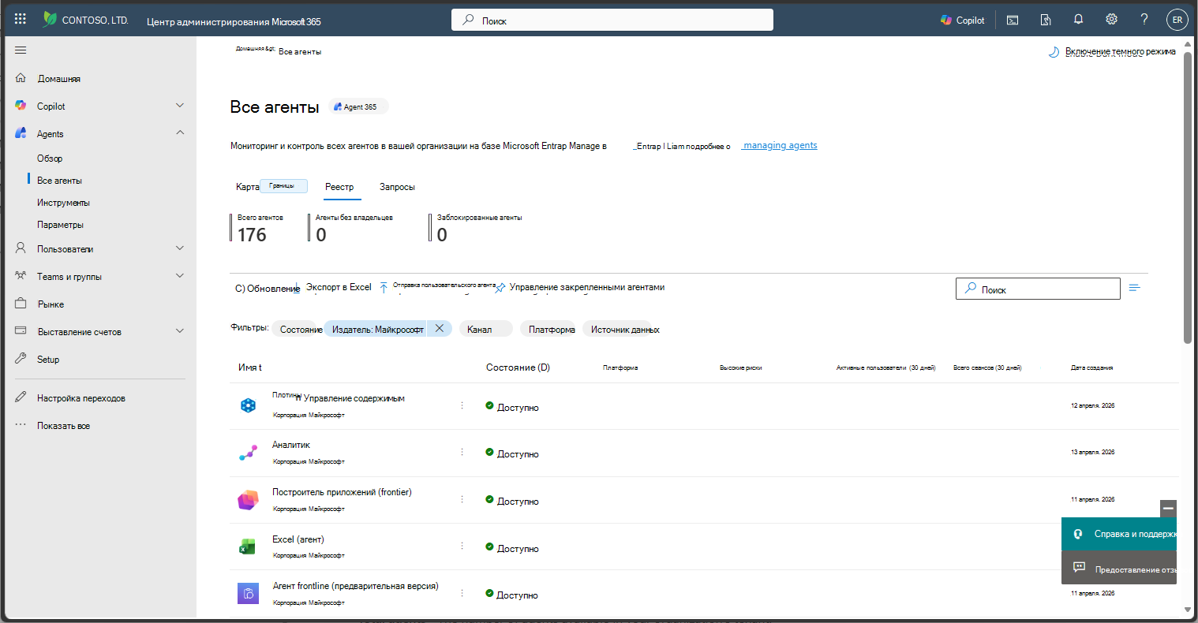The height and width of the screenshot is (623, 1198).
Task: Click the Contoso logo icon
Action: [50, 20]
